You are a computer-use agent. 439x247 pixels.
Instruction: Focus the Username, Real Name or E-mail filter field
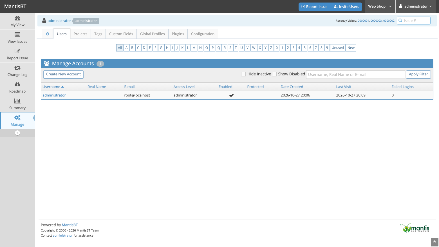click(356, 75)
